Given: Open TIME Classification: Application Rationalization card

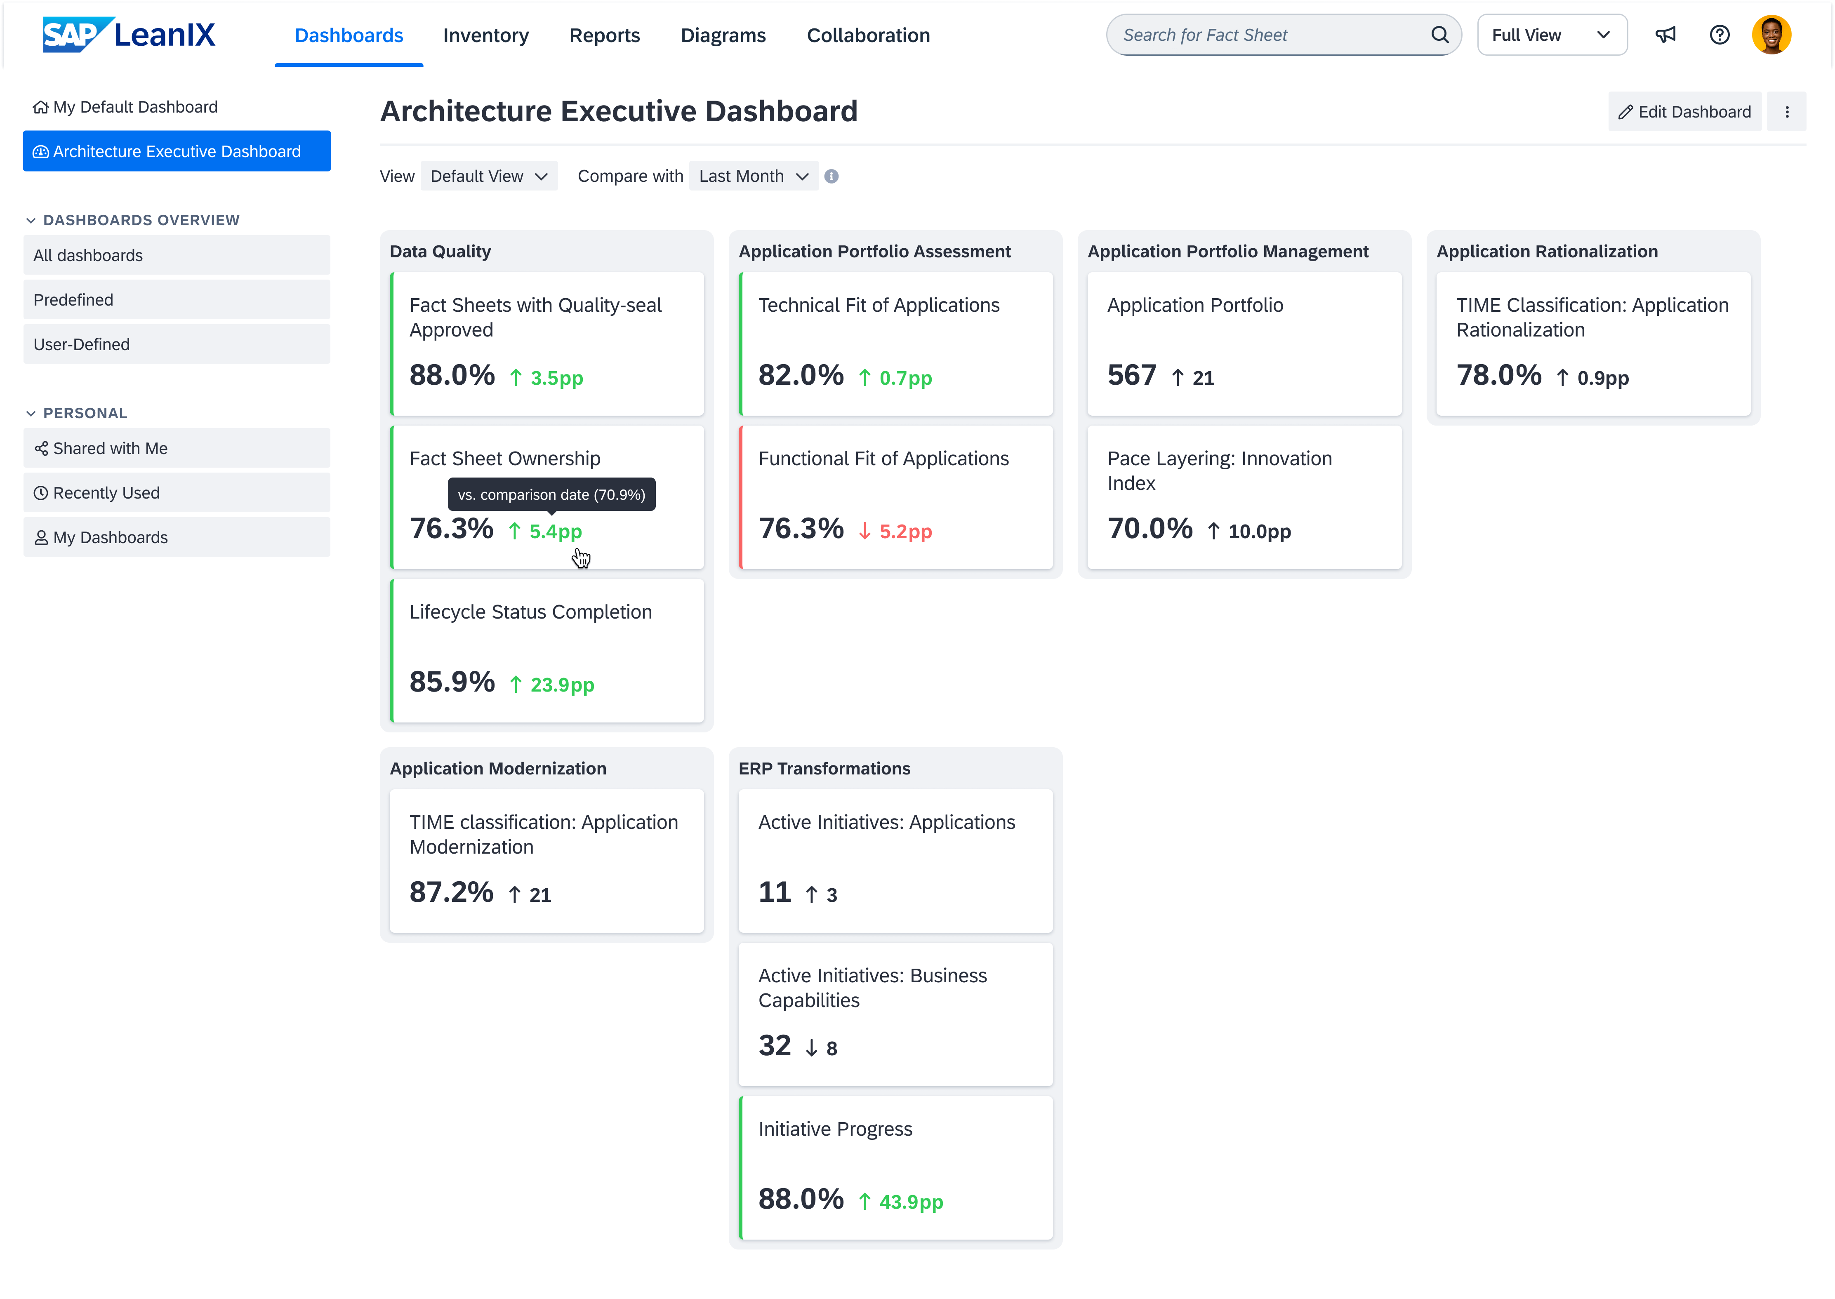Looking at the screenshot, I should pos(1592,344).
